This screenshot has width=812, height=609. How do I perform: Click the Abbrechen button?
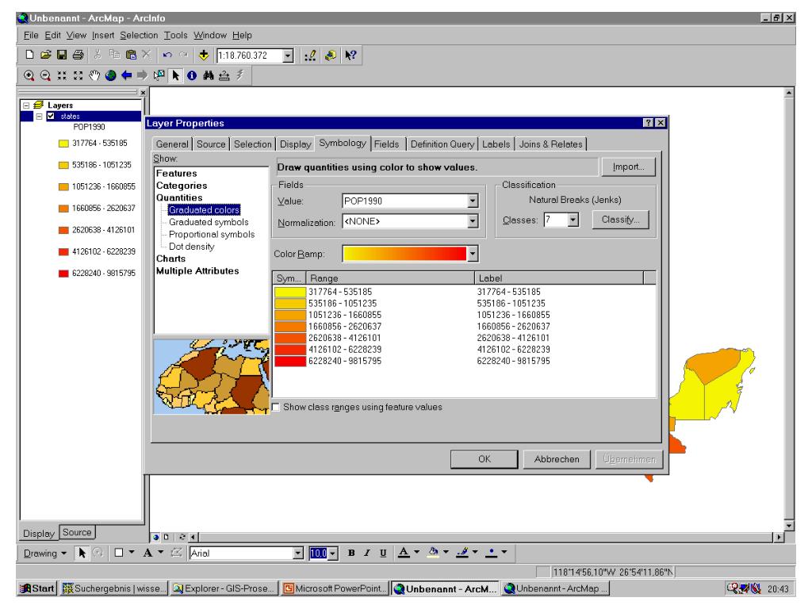557,459
